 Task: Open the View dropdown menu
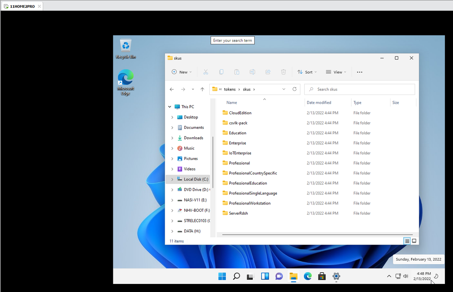(x=336, y=72)
